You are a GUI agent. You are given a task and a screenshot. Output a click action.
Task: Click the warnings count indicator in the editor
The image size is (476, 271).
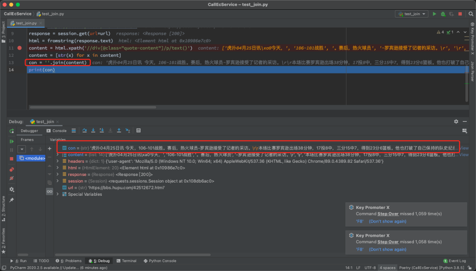440,32
